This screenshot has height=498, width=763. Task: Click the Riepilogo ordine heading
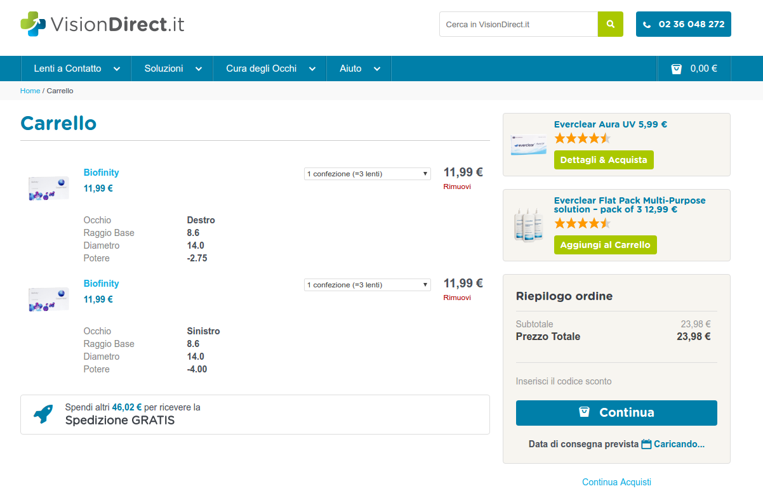point(564,296)
